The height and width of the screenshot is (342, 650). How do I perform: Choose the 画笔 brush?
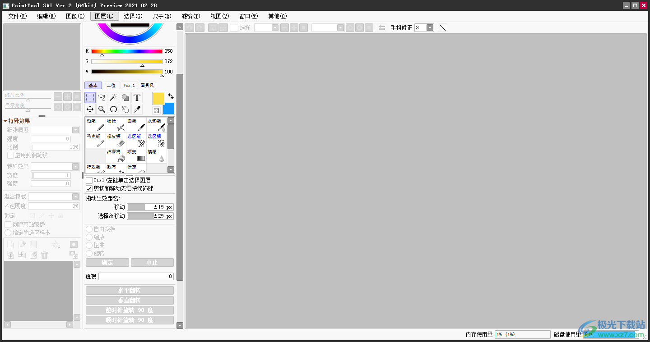[136, 125]
